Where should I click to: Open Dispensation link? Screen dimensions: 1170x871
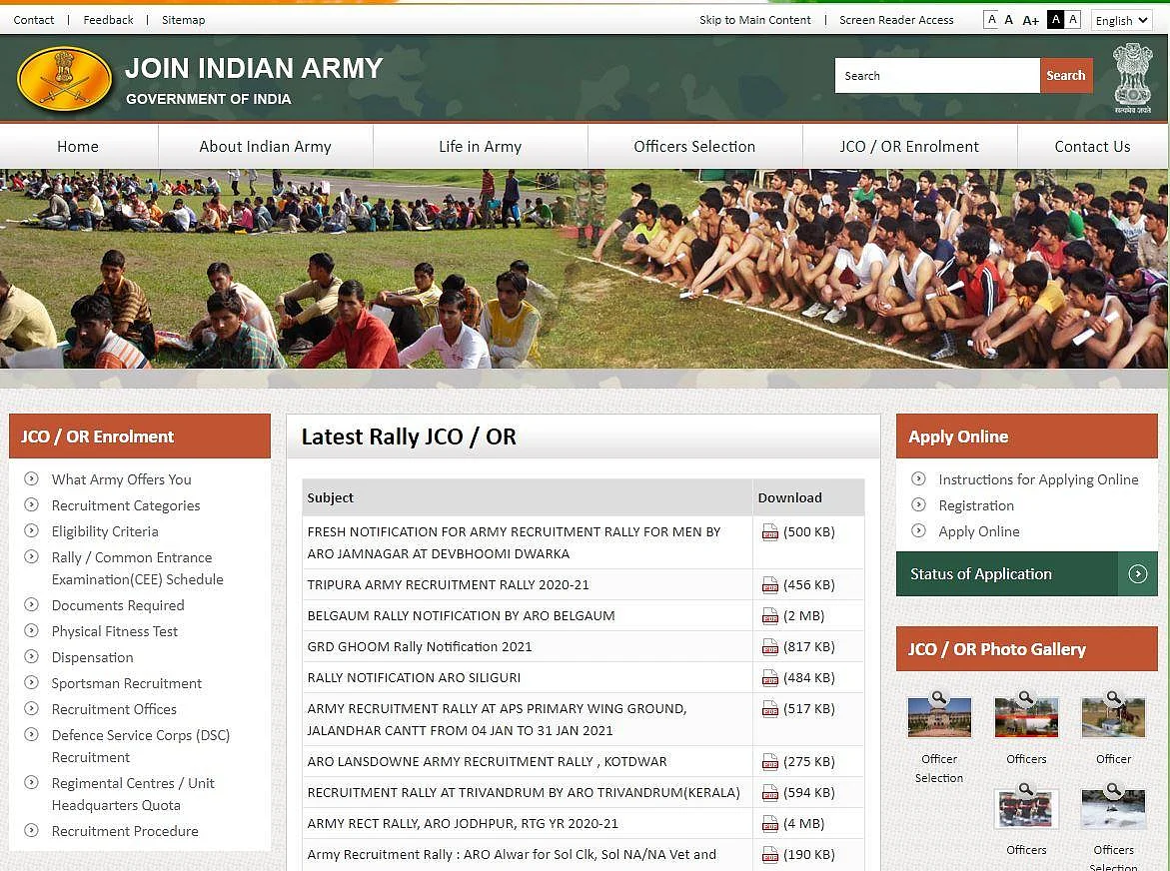pyautogui.click(x=93, y=657)
